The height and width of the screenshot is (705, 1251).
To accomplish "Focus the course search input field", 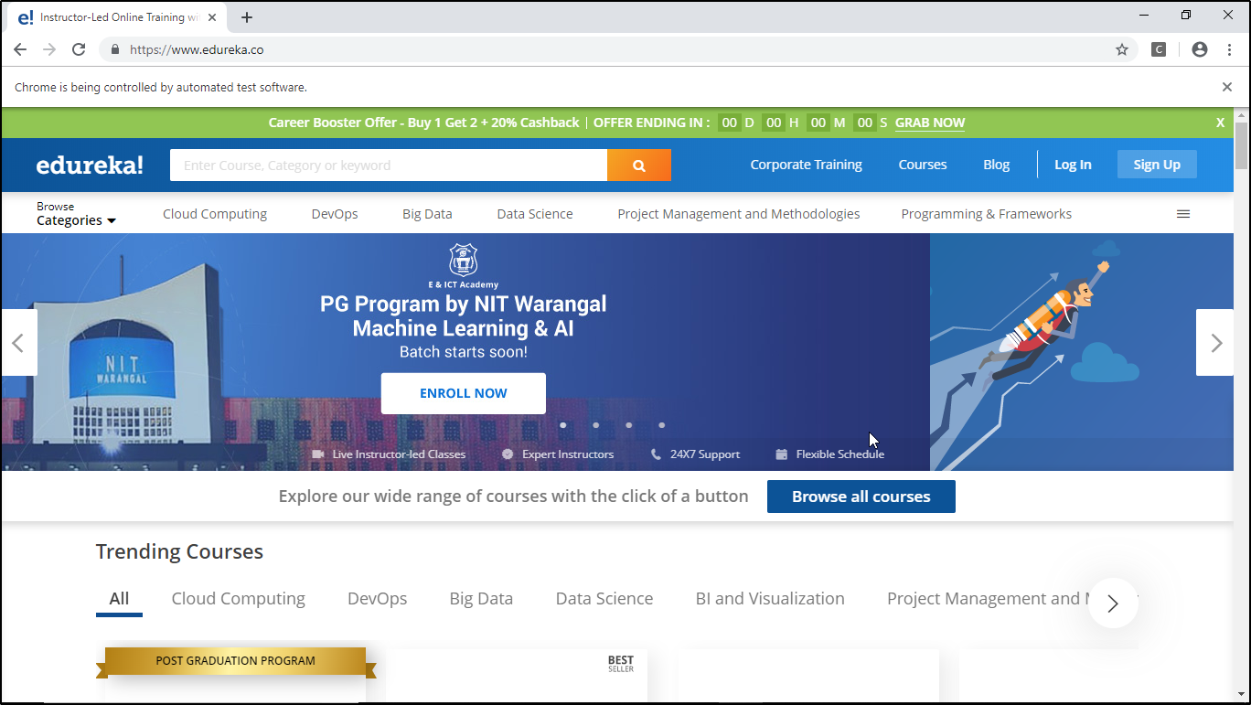I will pyautogui.click(x=389, y=166).
